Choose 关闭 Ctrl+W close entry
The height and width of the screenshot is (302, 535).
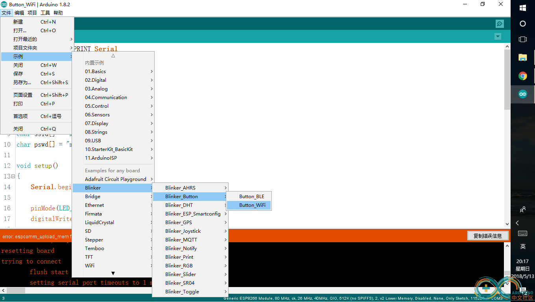pos(37,65)
